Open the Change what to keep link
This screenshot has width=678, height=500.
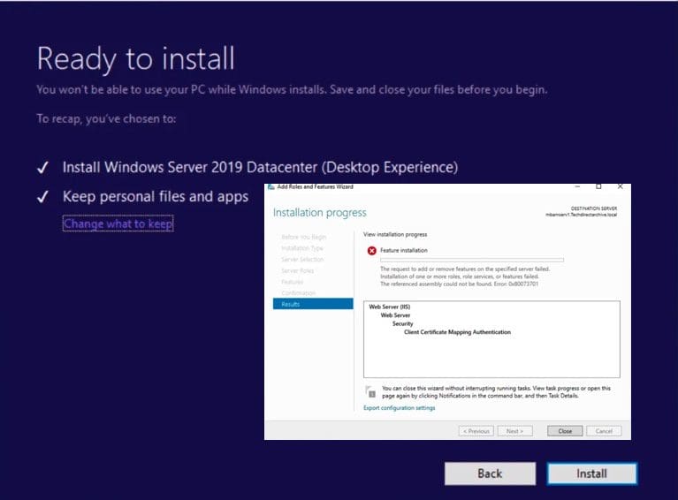click(x=118, y=224)
